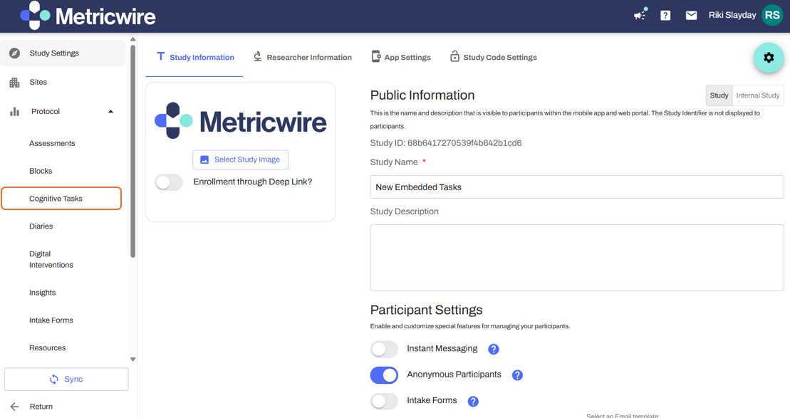Click the Study Name input field
The image size is (790, 418).
[576, 187]
